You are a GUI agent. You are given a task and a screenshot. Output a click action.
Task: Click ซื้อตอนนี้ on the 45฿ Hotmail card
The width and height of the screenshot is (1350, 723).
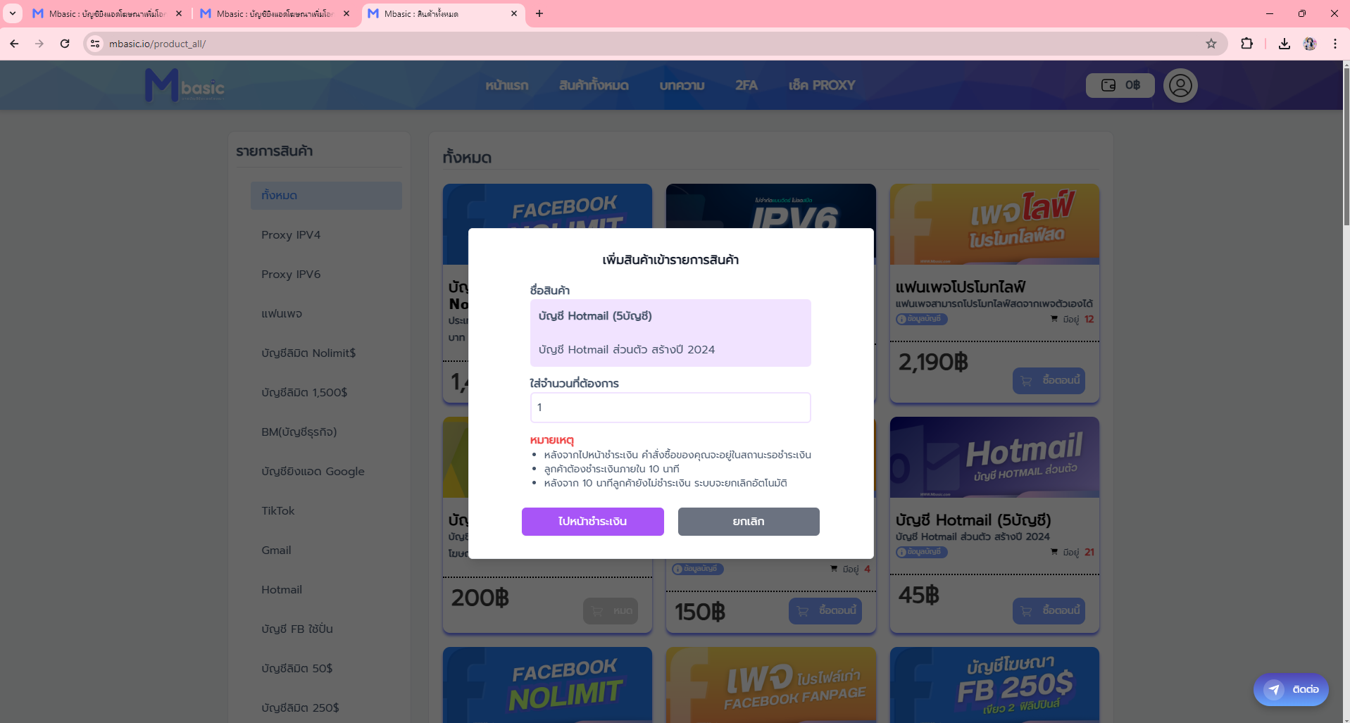tap(1049, 611)
